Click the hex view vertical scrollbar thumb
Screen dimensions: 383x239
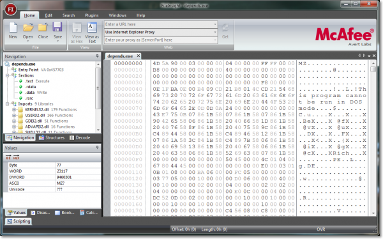coord(373,69)
